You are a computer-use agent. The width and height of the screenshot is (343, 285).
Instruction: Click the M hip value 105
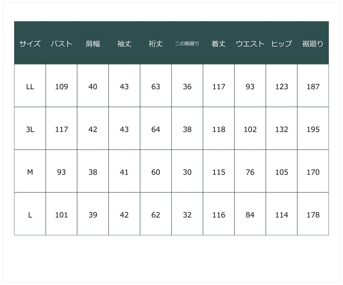tap(282, 172)
